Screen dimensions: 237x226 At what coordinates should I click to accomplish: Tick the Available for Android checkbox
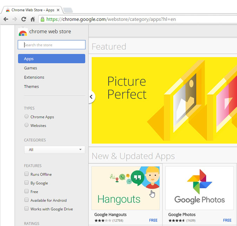pyautogui.click(x=26, y=200)
